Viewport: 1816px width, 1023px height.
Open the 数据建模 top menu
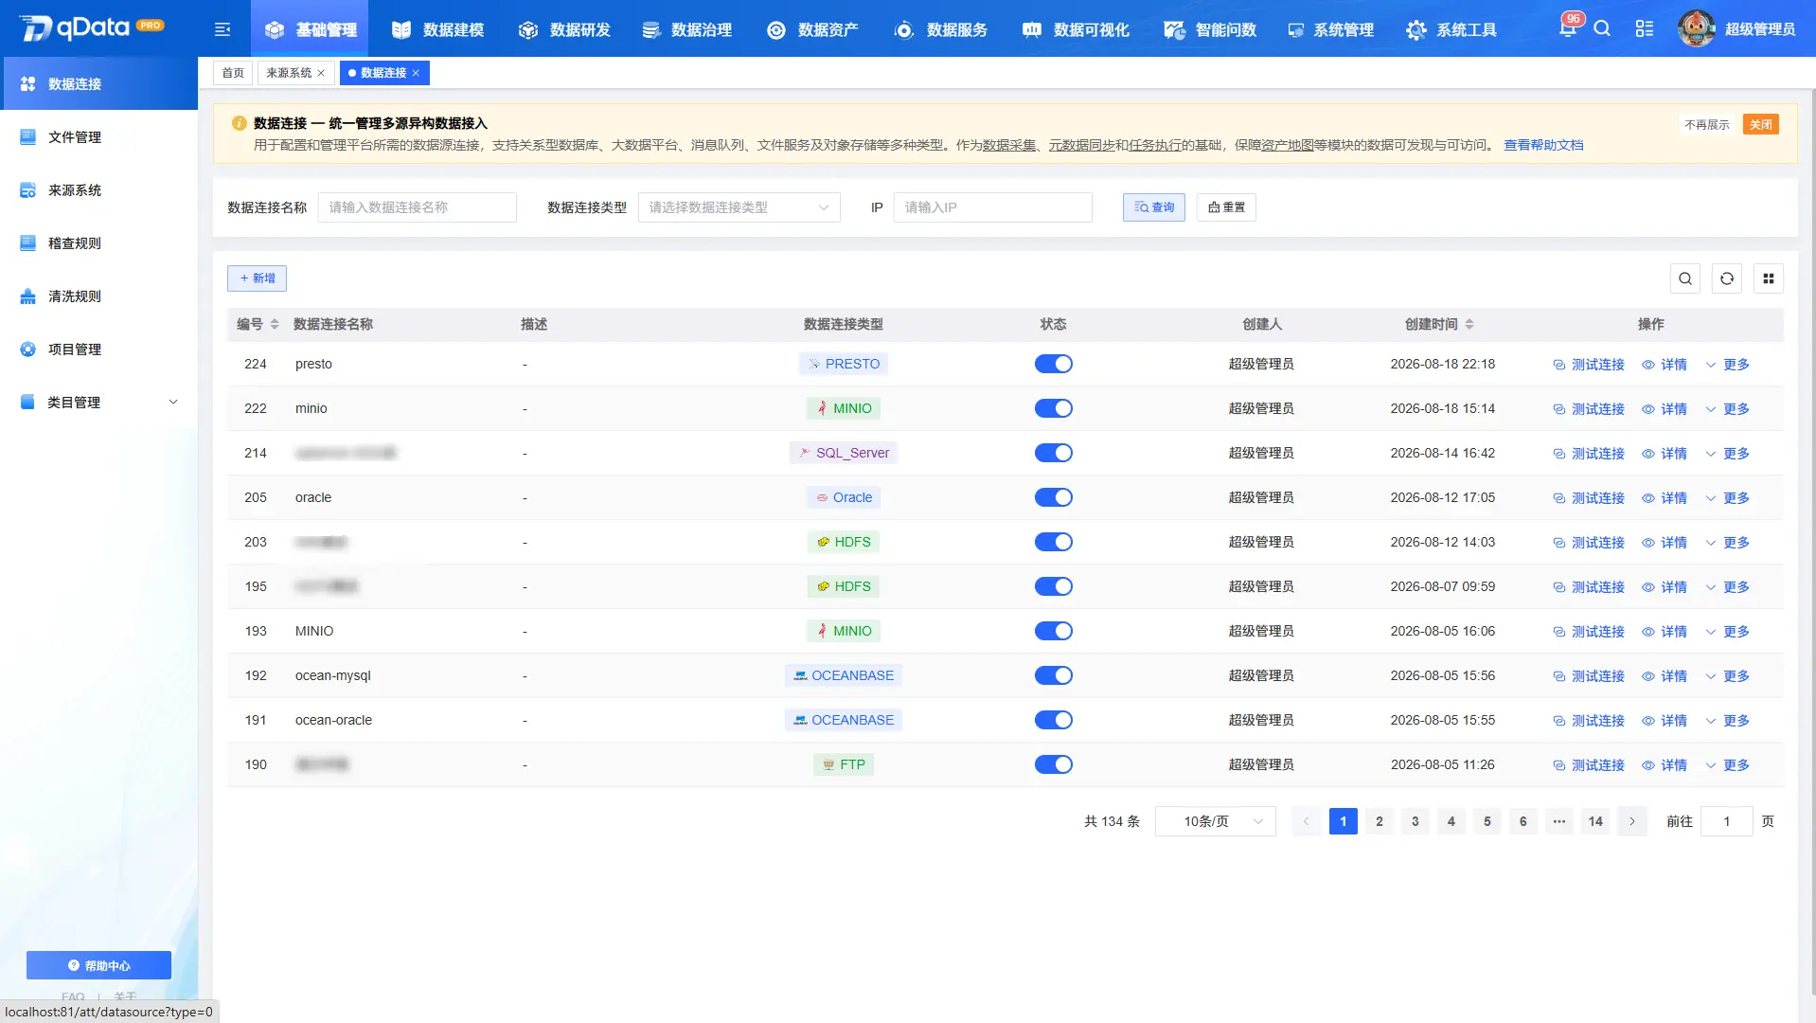[x=437, y=29]
